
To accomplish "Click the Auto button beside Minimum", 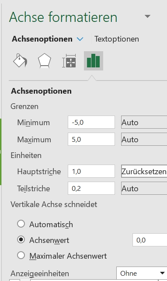I will pos(144,122).
